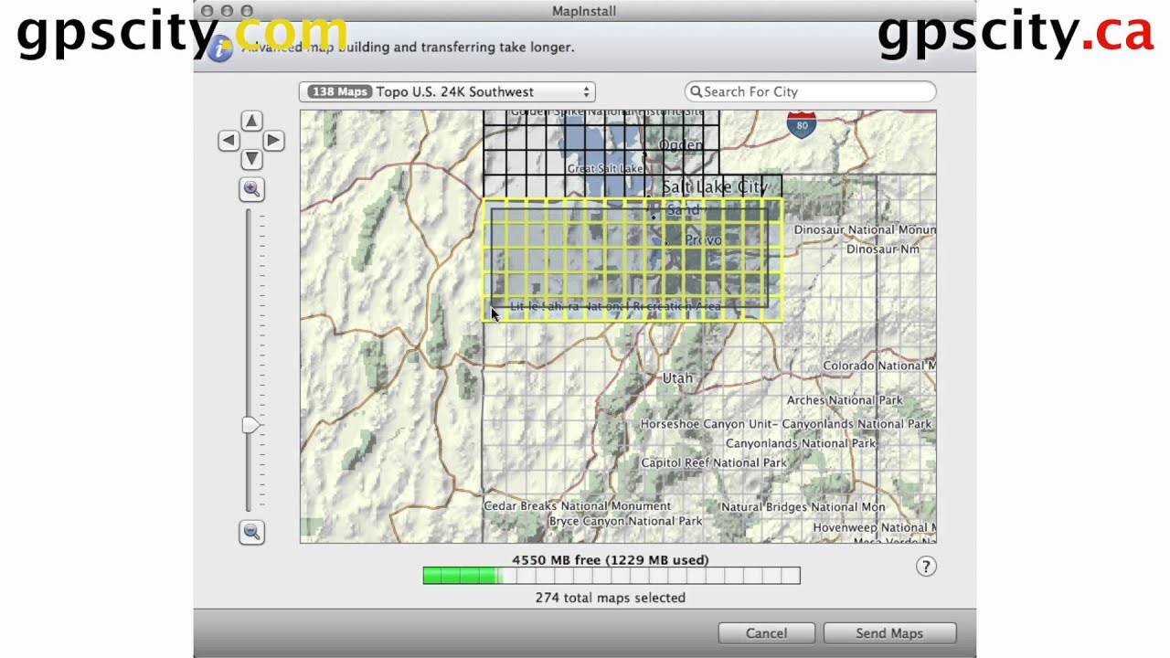Zoom in with the plus magnifier button
1170x658 pixels.
251,189
